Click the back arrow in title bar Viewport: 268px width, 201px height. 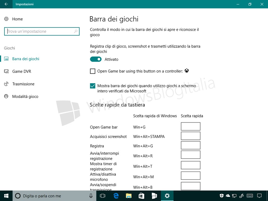pyautogui.click(x=6, y=4)
